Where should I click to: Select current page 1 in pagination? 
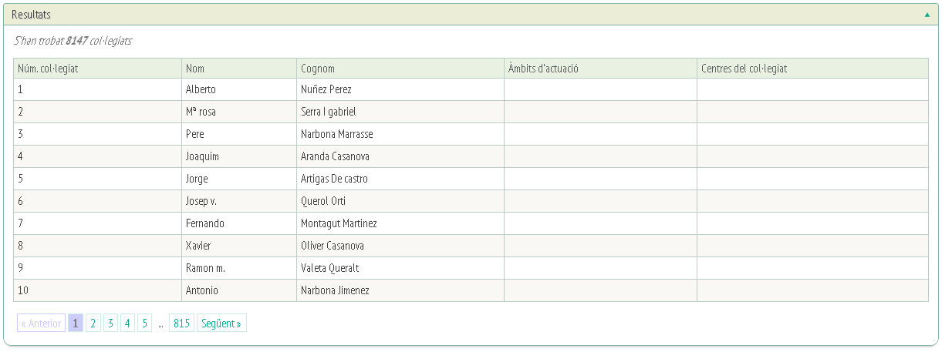[76, 324]
